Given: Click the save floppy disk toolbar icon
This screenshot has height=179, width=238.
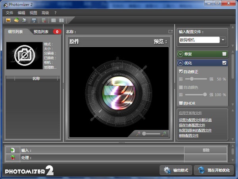Looking at the screenshot, I should [35, 20].
